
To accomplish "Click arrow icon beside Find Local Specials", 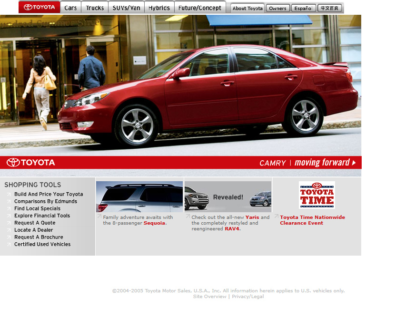I will (x=9, y=209).
